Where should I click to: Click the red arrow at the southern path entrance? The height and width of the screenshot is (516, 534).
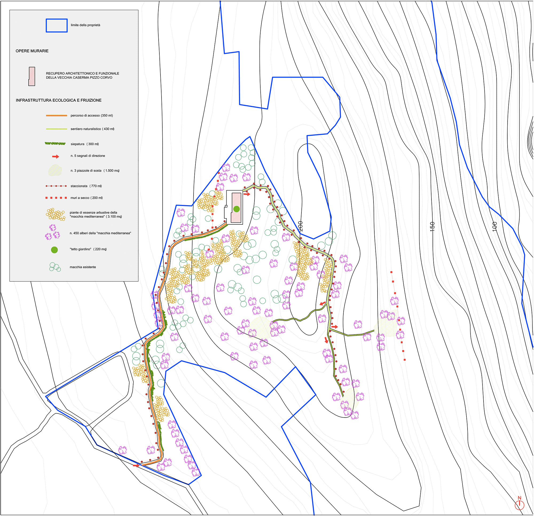(136, 466)
